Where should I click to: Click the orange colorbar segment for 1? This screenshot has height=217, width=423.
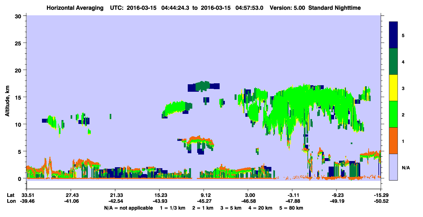pyautogui.click(x=393, y=141)
